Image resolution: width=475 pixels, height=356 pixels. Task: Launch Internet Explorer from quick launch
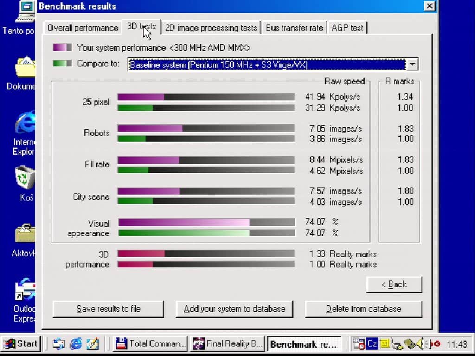76,344
